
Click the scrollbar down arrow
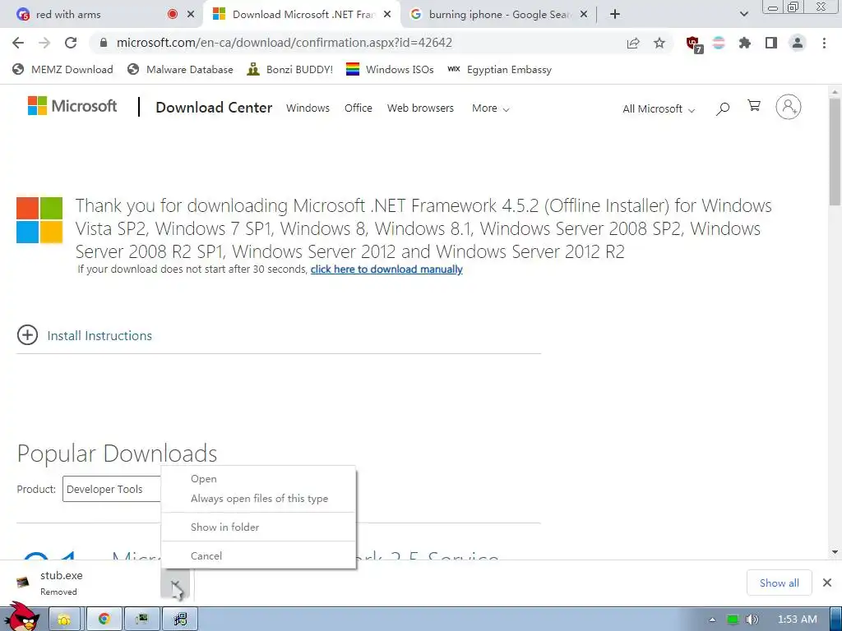835,552
